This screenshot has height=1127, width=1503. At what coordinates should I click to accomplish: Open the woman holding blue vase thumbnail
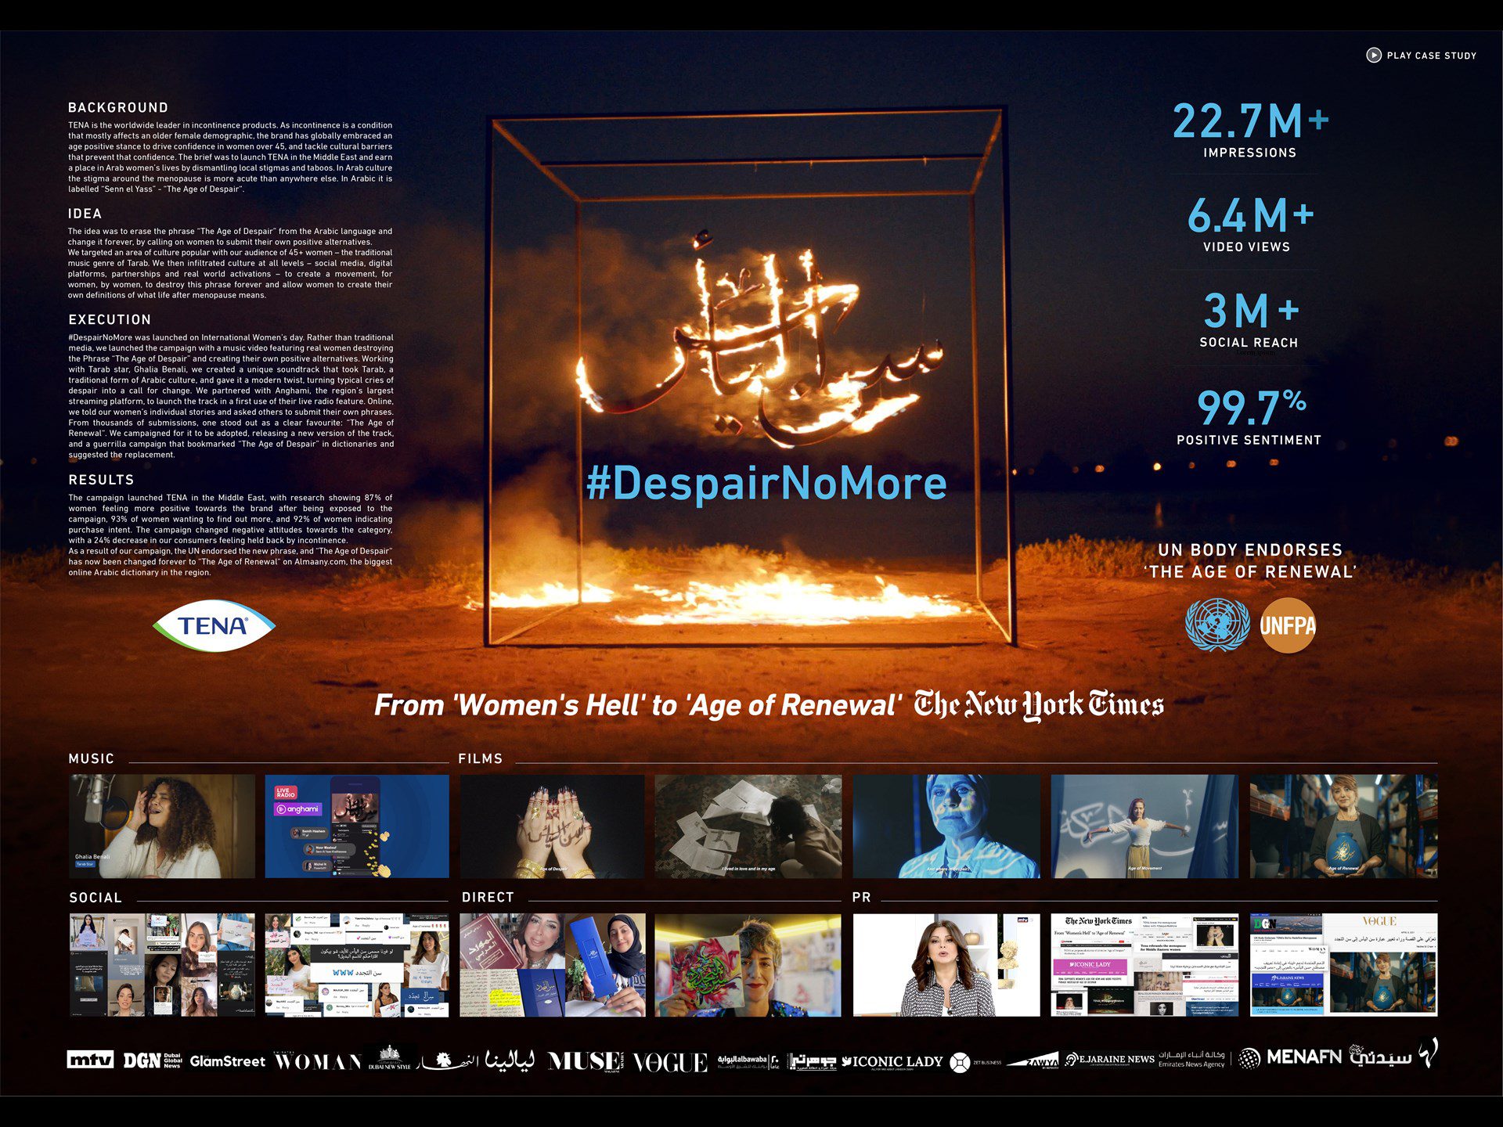pyautogui.click(x=1343, y=826)
